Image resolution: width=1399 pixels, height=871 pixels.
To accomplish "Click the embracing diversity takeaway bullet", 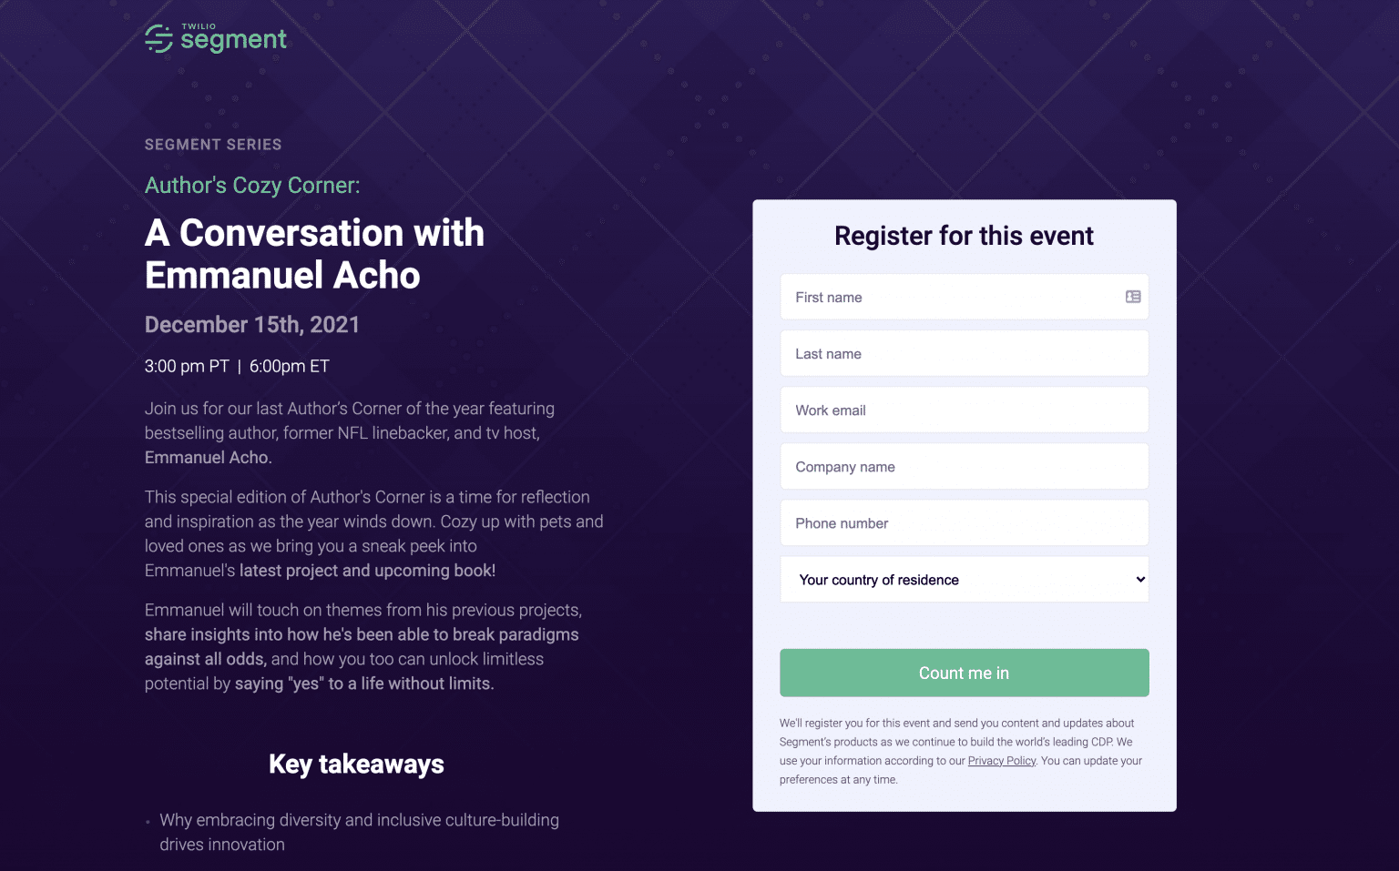I will 359,832.
